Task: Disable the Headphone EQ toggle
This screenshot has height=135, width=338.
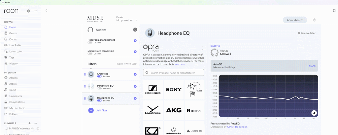Action: (99, 101)
